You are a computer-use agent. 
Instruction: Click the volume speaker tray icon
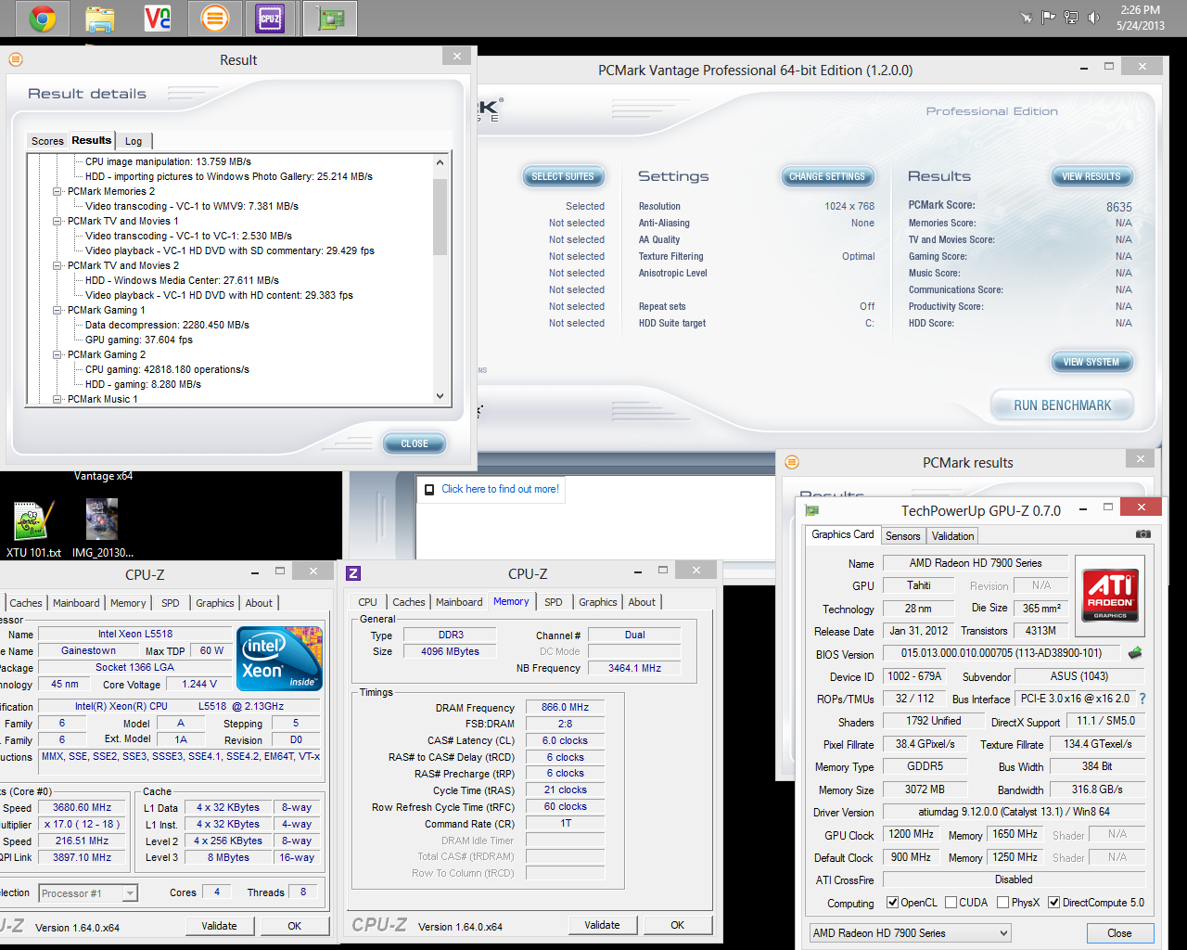pyautogui.click(x=1094, y=18)
